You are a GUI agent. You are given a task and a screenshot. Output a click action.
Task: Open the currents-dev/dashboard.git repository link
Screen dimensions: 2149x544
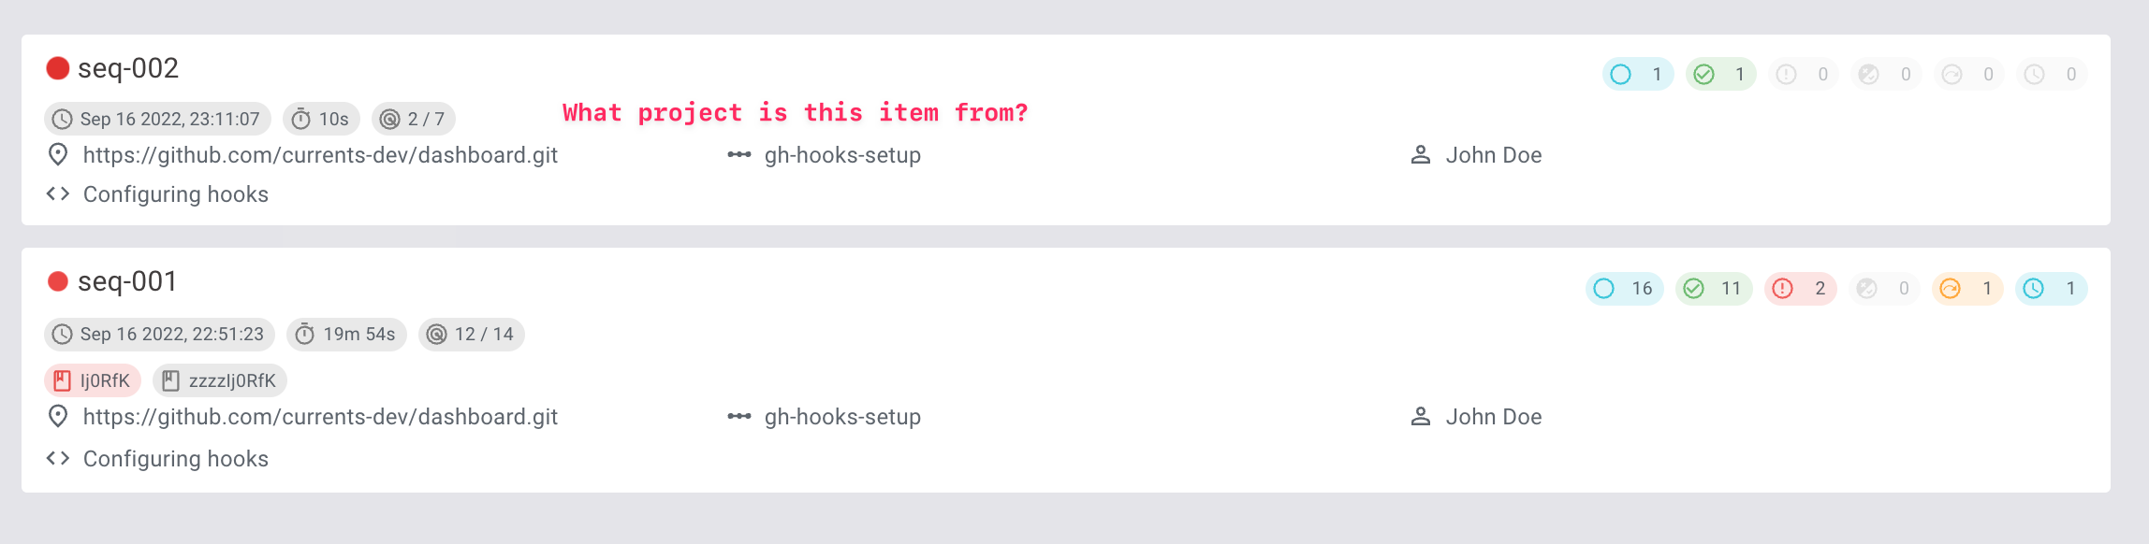pyautogui.click(x=320, y=155)
